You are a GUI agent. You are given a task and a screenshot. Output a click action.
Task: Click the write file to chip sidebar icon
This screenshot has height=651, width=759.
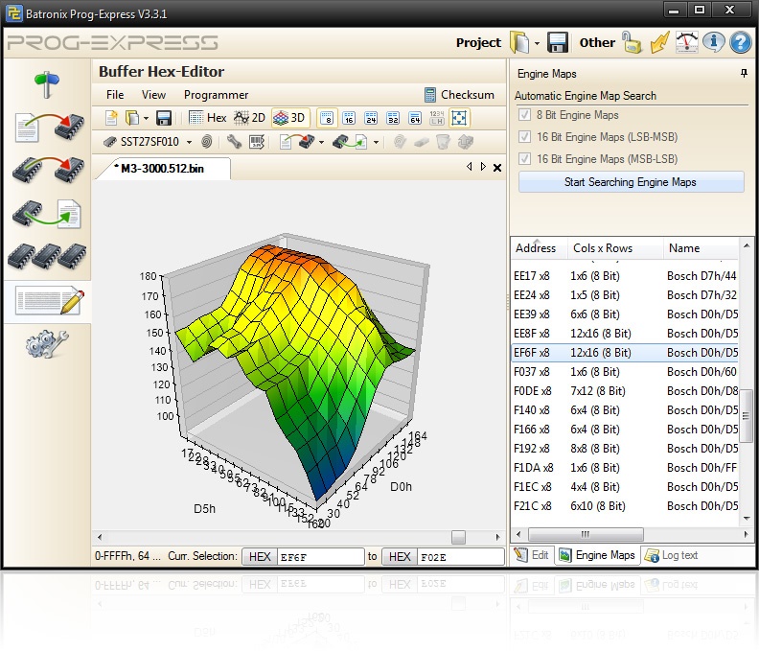[50, 127]
